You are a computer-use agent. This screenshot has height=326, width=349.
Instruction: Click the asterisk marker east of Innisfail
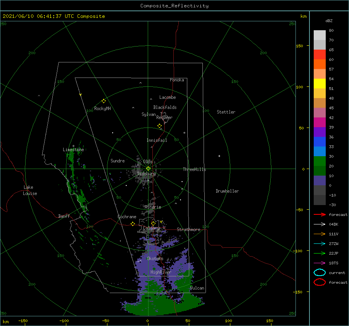(184, 133)
